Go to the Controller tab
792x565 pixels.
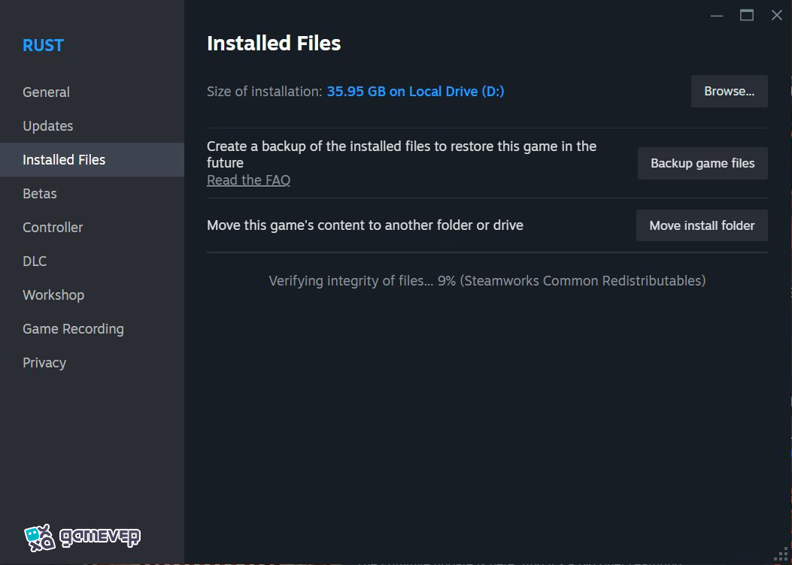tap(53, 228)
